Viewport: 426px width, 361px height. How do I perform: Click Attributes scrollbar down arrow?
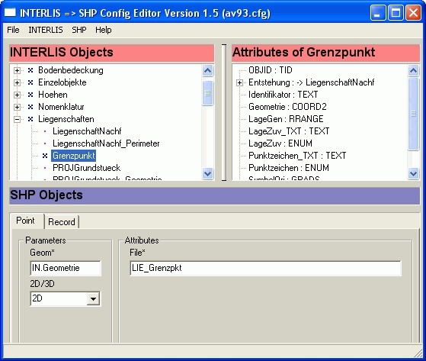(413, 173)
